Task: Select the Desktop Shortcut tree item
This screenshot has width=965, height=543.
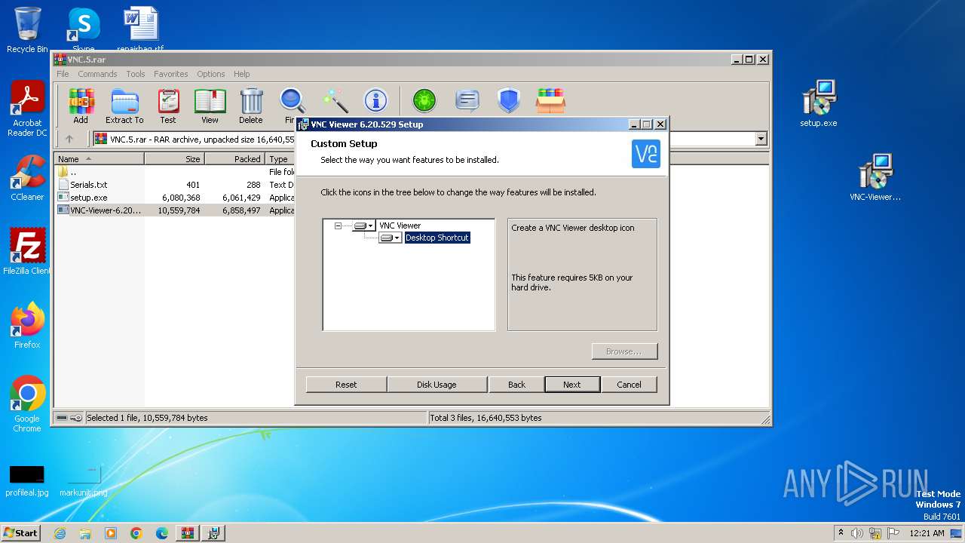Action: tap(437, 238)
